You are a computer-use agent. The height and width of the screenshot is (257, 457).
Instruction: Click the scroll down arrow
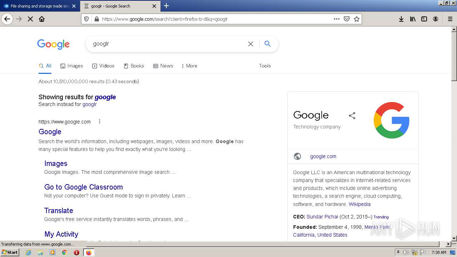(x=454, y=238)
